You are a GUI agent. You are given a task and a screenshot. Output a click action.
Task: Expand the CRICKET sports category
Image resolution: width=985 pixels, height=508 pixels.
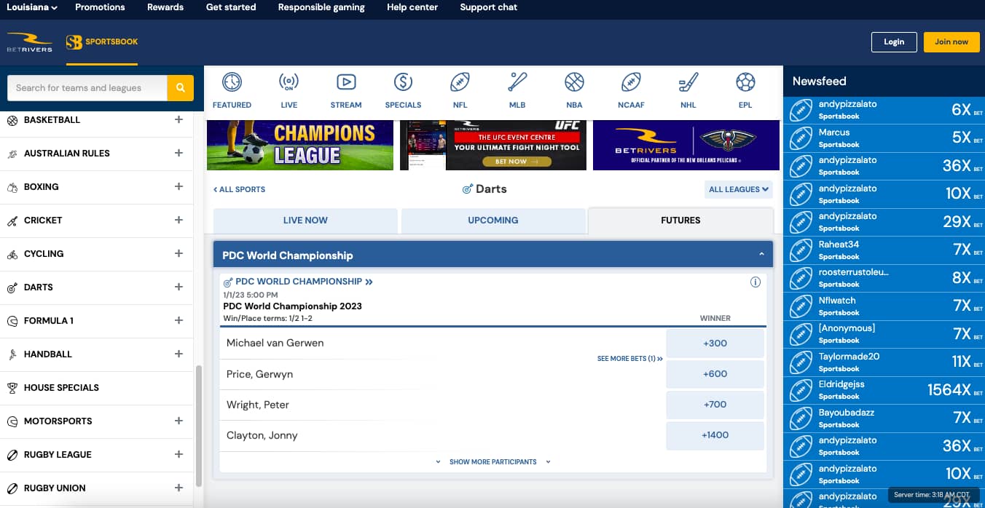click(x=178, y=220)
